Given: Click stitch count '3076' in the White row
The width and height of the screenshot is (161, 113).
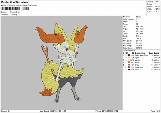Looking at the screenshot, I should tap(132, 60).
